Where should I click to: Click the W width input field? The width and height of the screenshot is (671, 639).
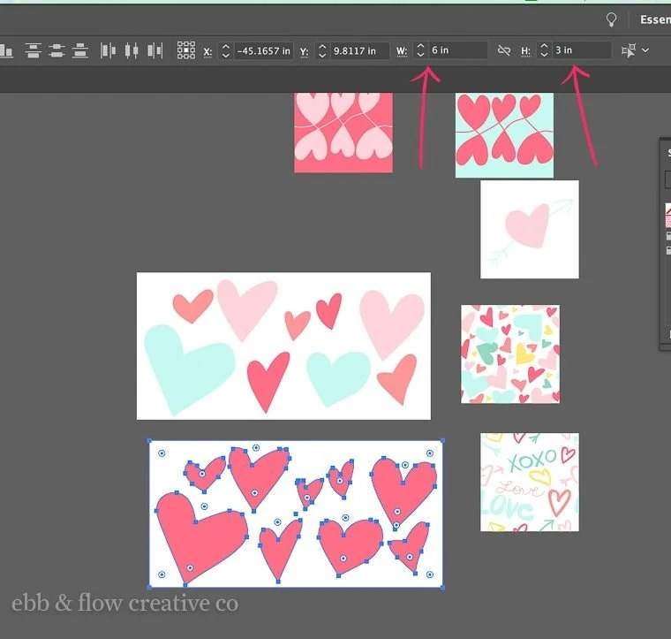(457, 50)
